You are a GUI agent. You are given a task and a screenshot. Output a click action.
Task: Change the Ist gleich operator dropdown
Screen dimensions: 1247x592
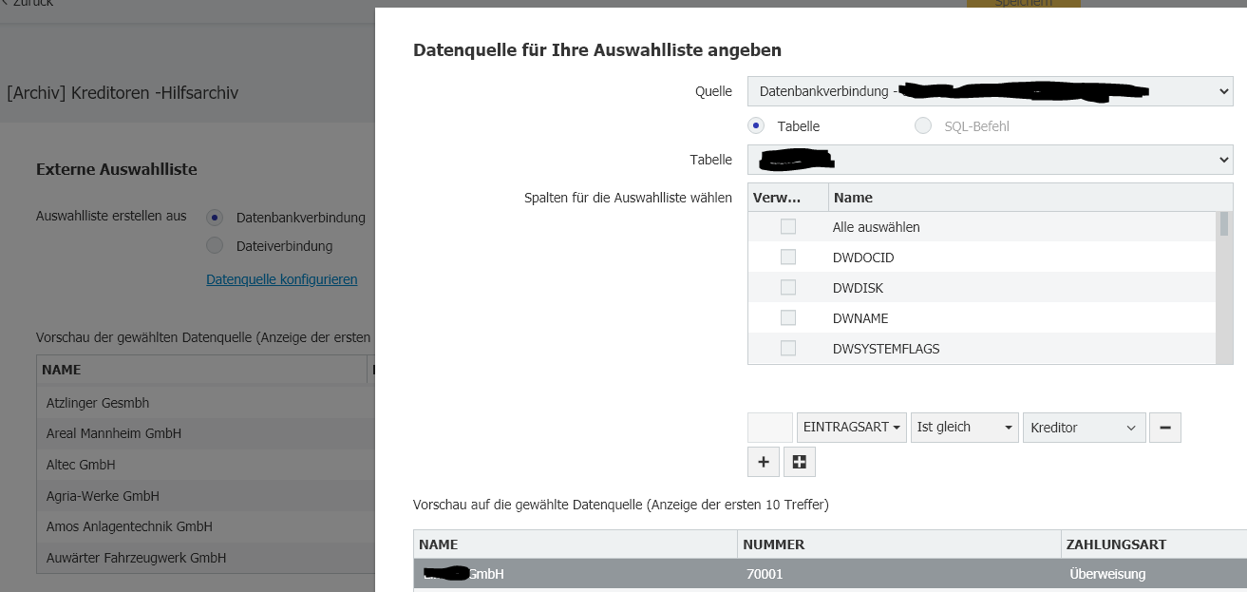coord(964,428)
